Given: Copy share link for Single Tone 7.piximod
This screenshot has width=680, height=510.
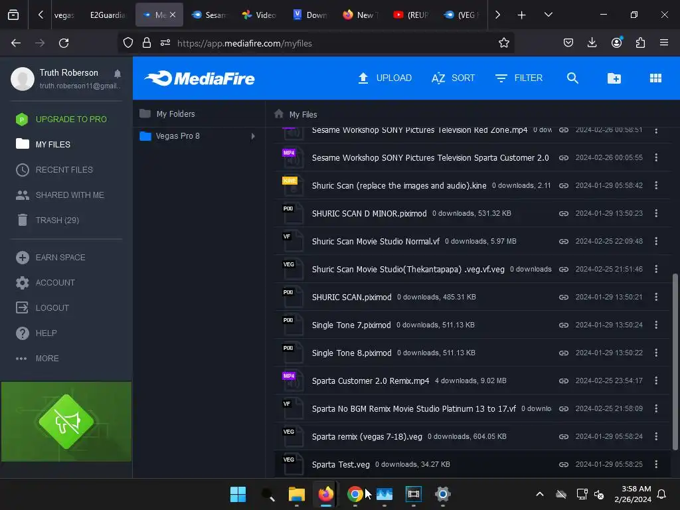Looking at the screenshot, I should (x=563, y=325).
